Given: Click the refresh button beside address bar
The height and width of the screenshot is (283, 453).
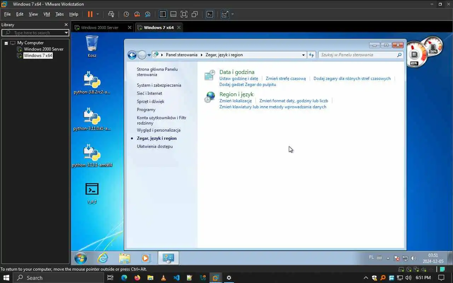Looking at the screenshot, I should tap(311, 55).
